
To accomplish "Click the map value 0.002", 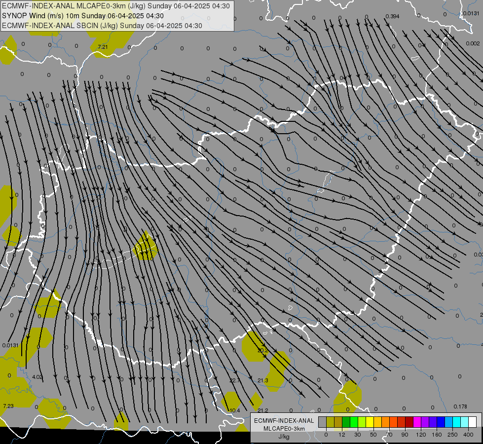I will click(x=473, y=43).
